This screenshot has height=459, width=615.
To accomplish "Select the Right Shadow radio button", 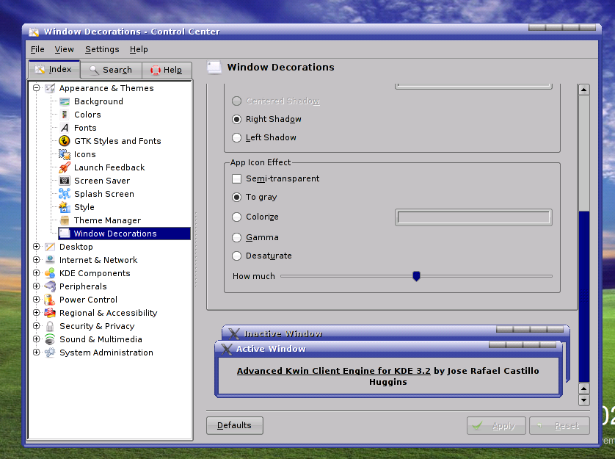I will click(x=236, y=119).
